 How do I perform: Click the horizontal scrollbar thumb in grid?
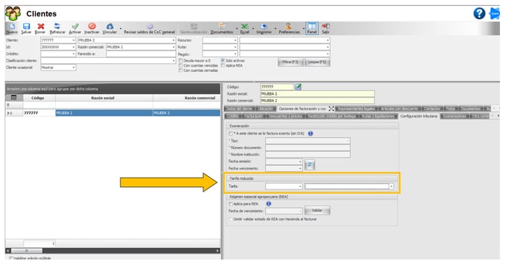click(x=26, y=250)
